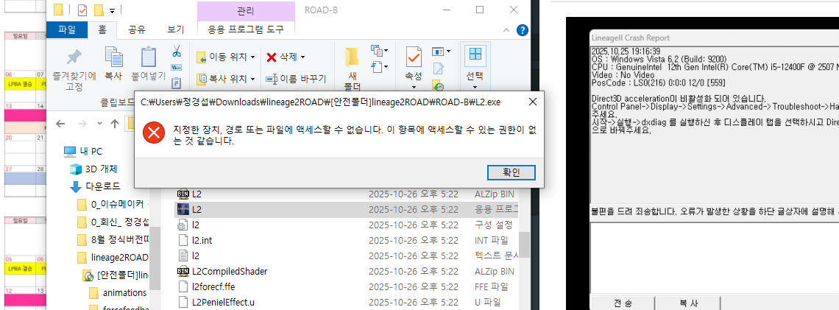This screenshot has height=310, width=839.
Task: Click the scissors Cut icon
Action: [x=177, y=52]
